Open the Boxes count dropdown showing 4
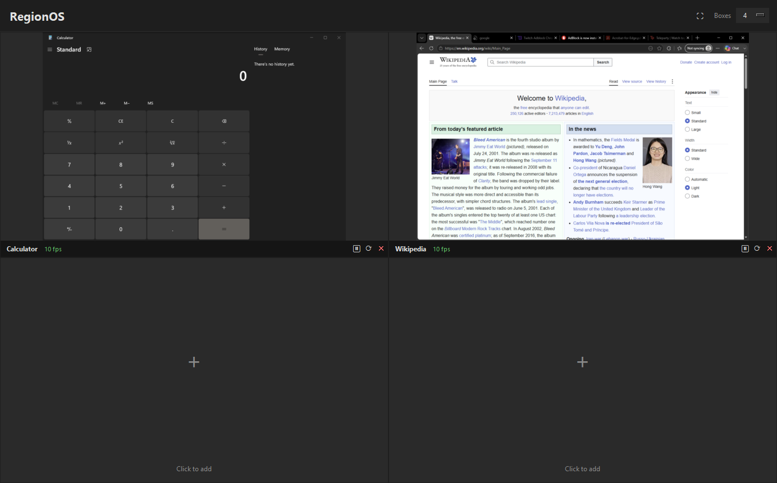 [x=752, y=16]
